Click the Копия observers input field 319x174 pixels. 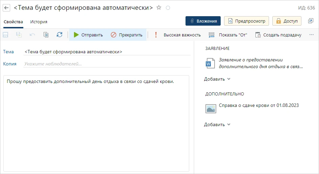pyautogui.click(x=107, y=64)
